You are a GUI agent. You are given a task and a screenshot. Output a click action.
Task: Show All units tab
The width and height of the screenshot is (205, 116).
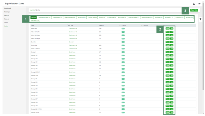(34, 17)
